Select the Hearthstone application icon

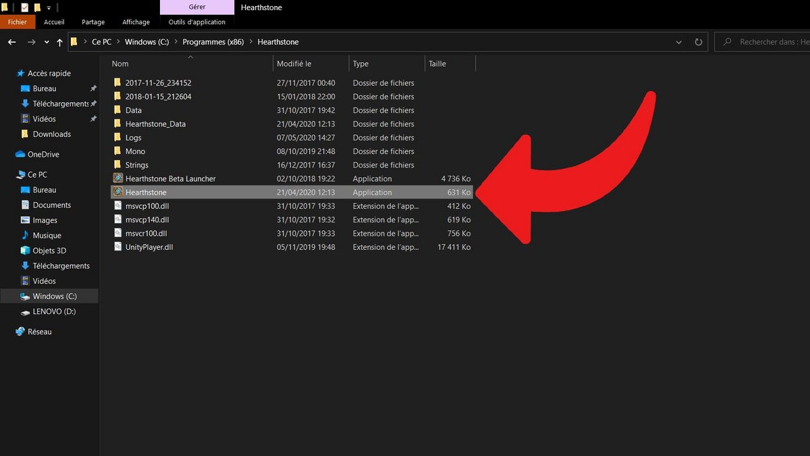pos(117,193)
